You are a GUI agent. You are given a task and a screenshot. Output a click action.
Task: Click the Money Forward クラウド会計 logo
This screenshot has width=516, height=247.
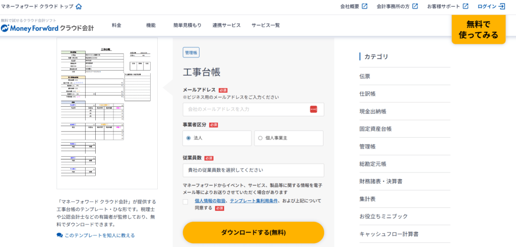[47, 28]
